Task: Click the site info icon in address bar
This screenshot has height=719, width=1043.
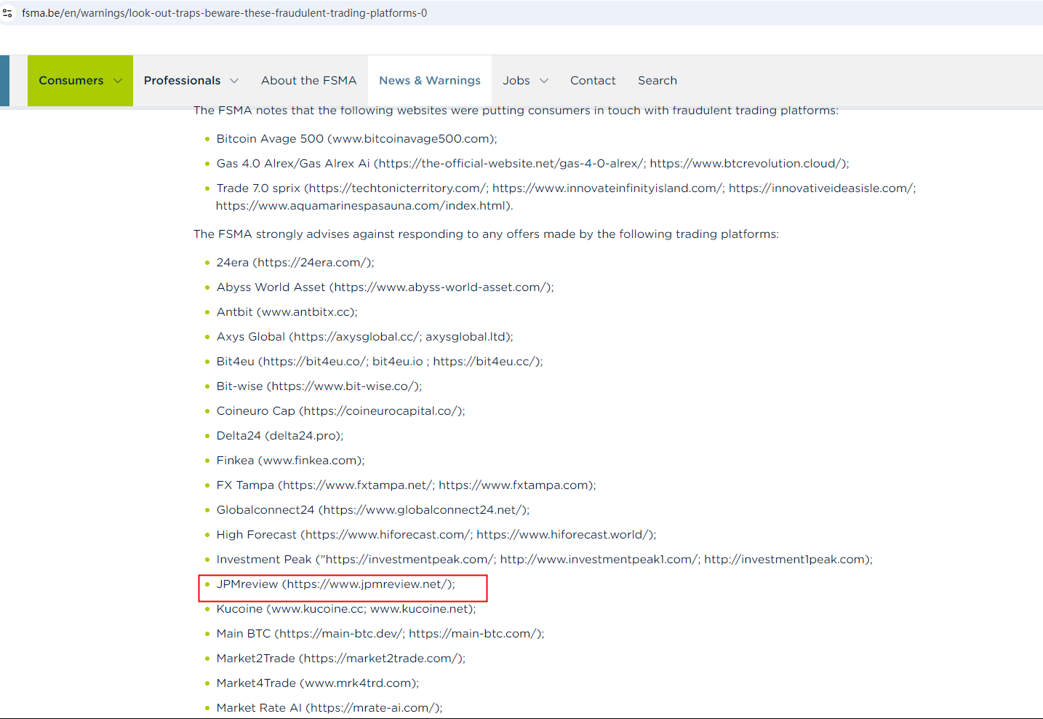Action: click(8, 13)
